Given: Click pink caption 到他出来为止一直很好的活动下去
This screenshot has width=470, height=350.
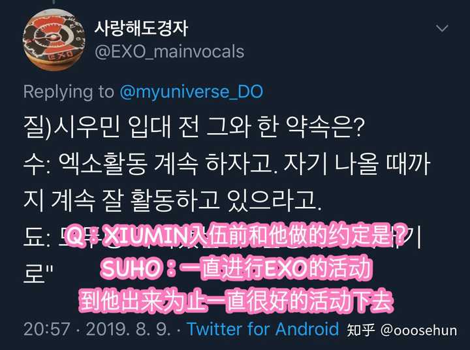Looking at the screenshot, I should pos(236,300).
